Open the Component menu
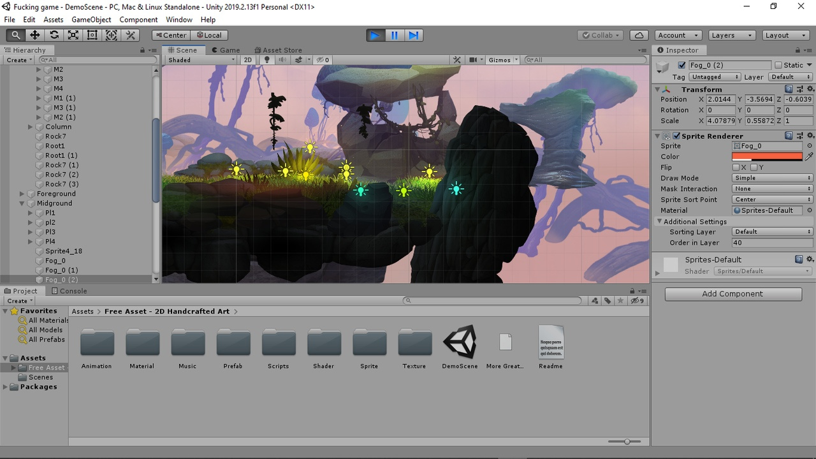The height and width of the screenshot is (459, 816). coord(138,20)
